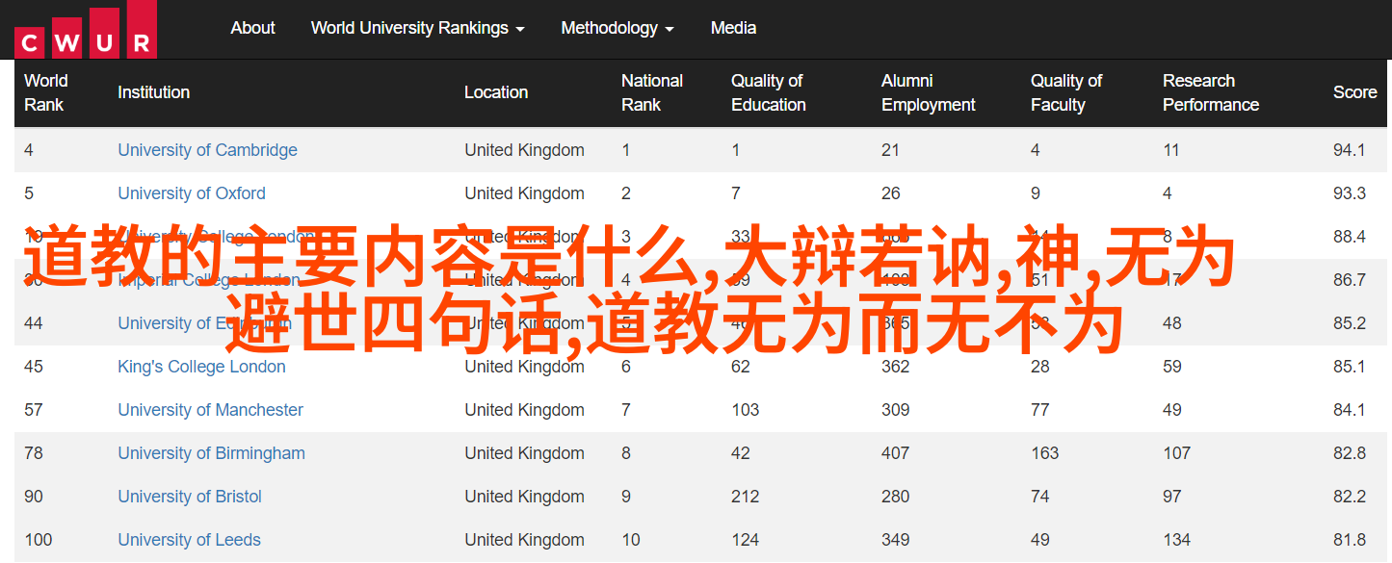The height and width of the screenshot is (563, 1392).
Task: Select King's College research performance 59
Action: pyautogui.click(x=1172, y=367)
